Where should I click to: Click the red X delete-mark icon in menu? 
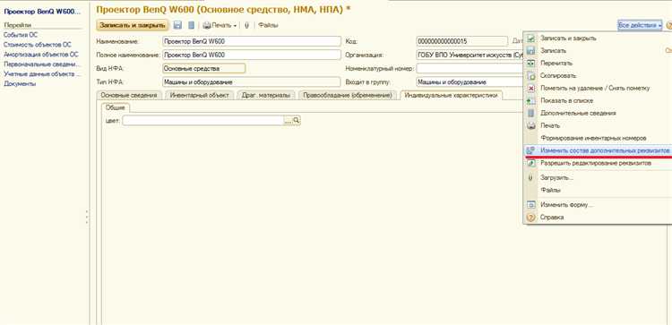coord(530,88)
